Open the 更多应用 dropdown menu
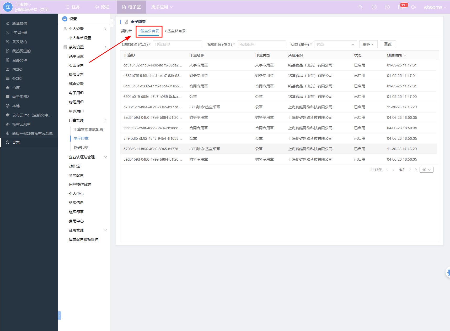 point(162,7)
